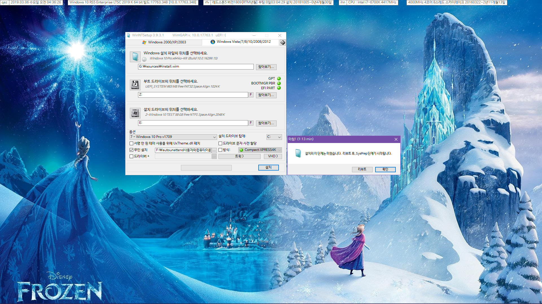Screen dimensions: 542x304
Task: Enable 드라이브 문자 사전 할당 checkbox
Action: click(x=220, y=143)
